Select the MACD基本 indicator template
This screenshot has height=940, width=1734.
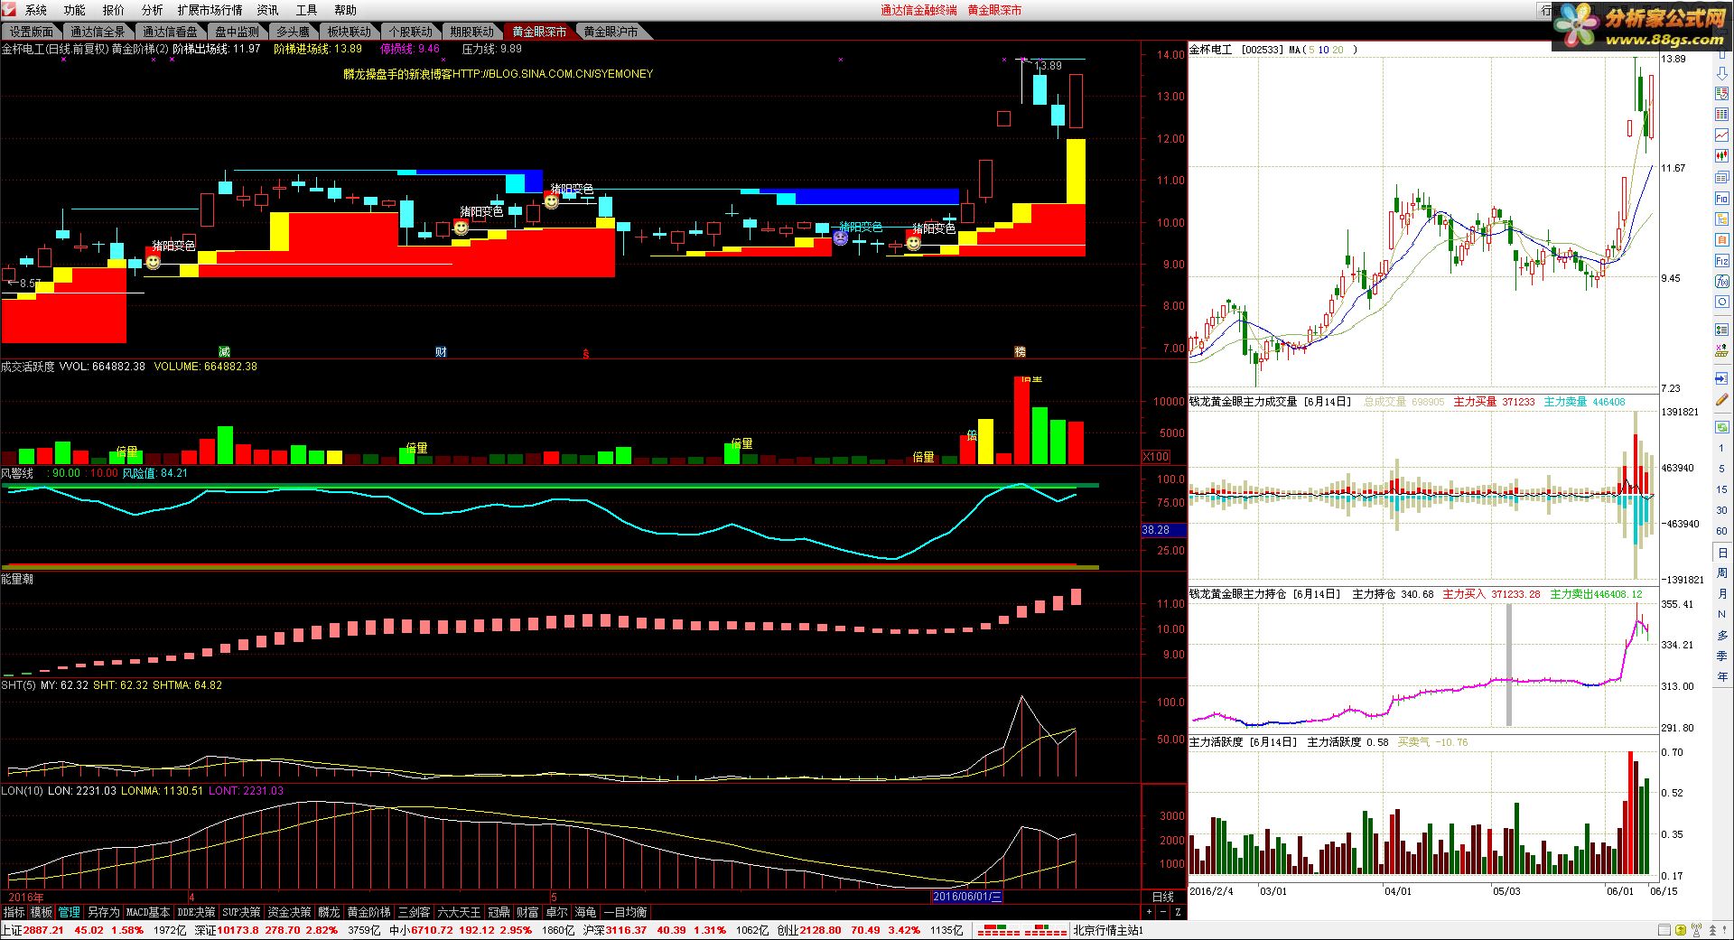[x=148, y=912]
